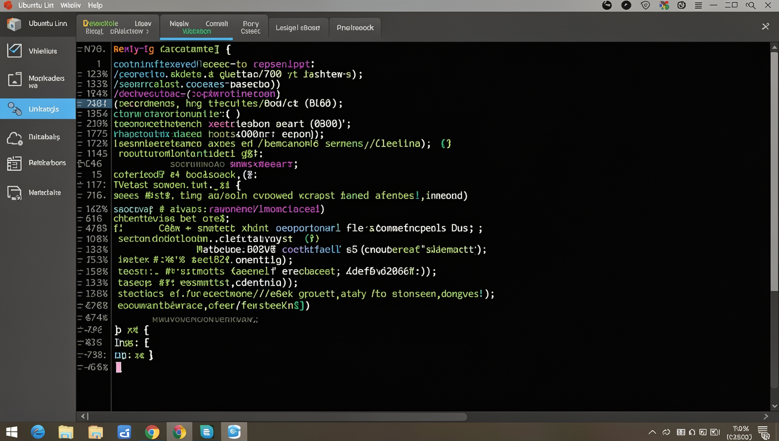Open the Wlıoliv menu

click(71, 5)
